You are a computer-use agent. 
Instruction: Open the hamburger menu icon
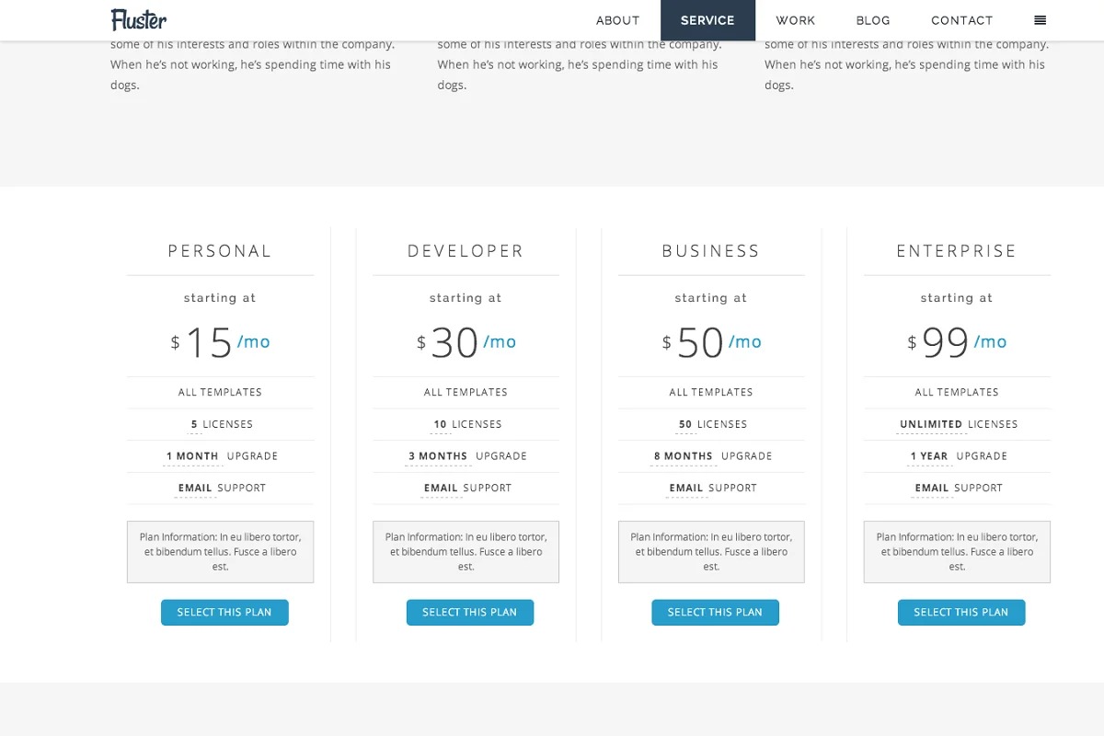click(x=1040, y=20)
